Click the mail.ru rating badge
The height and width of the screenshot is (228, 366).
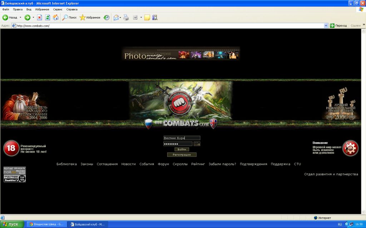click(14, 171)
